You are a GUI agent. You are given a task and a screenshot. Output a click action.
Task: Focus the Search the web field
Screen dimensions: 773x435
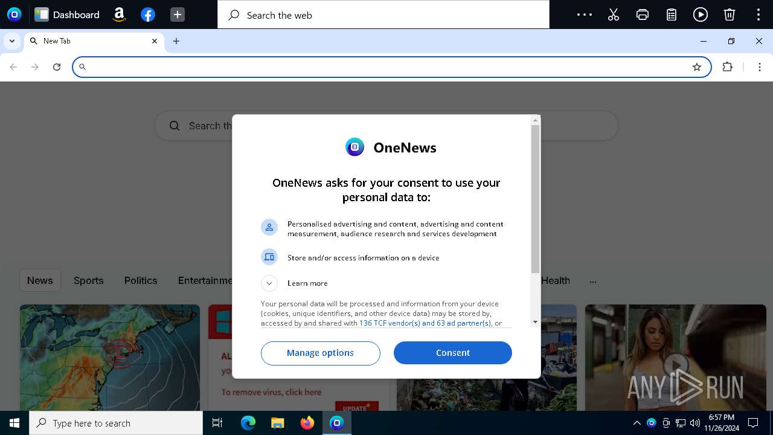(383, 15)
